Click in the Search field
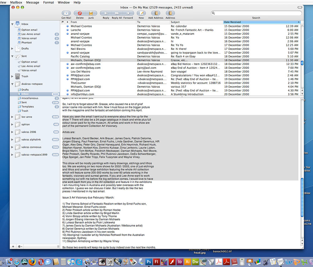The height and width of the screenshot is (267, 313). (x=257, y=13)
